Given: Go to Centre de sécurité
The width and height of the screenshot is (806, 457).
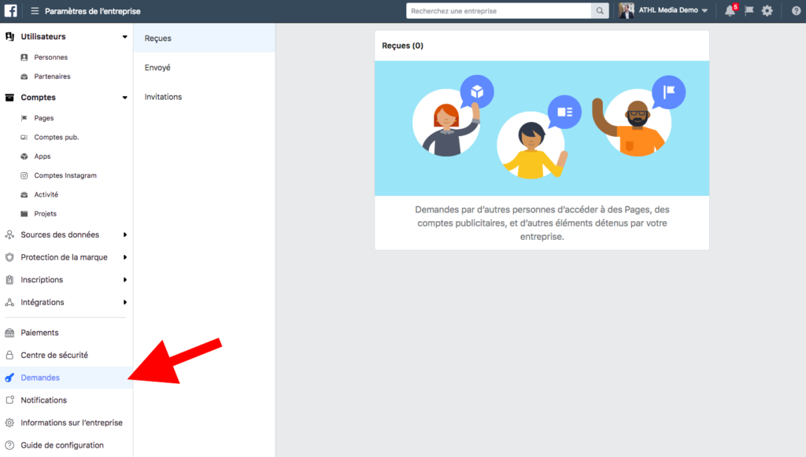Looking at the screenshot, I should click(54, 356).
